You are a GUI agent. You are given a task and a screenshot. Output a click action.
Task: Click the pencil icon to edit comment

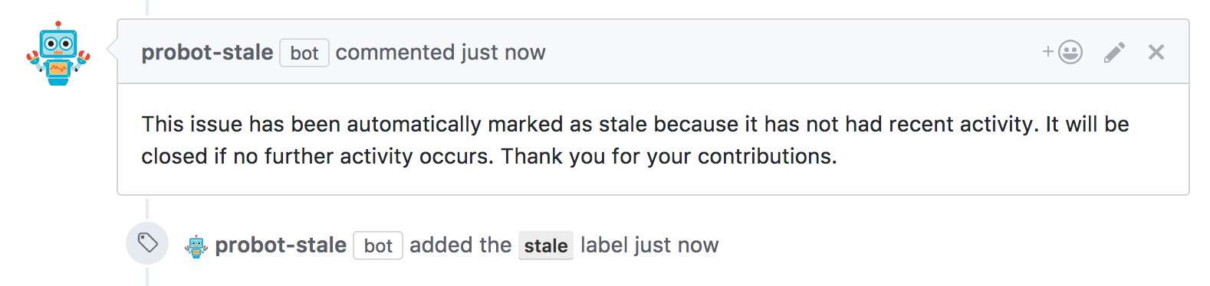pos(1114,52)
